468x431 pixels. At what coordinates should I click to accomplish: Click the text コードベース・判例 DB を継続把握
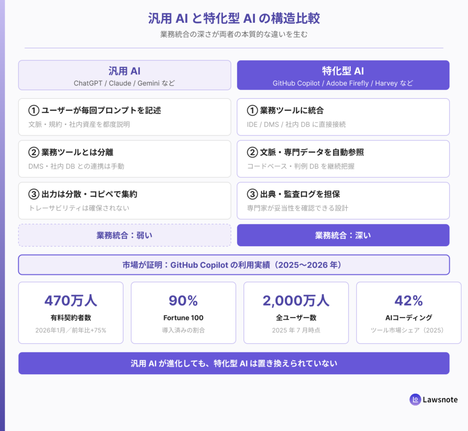tap(301, 166)
